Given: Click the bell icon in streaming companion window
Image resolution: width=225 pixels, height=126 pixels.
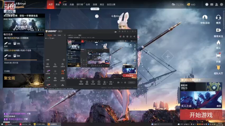Looking at the screenshot, I should (131, 37).
